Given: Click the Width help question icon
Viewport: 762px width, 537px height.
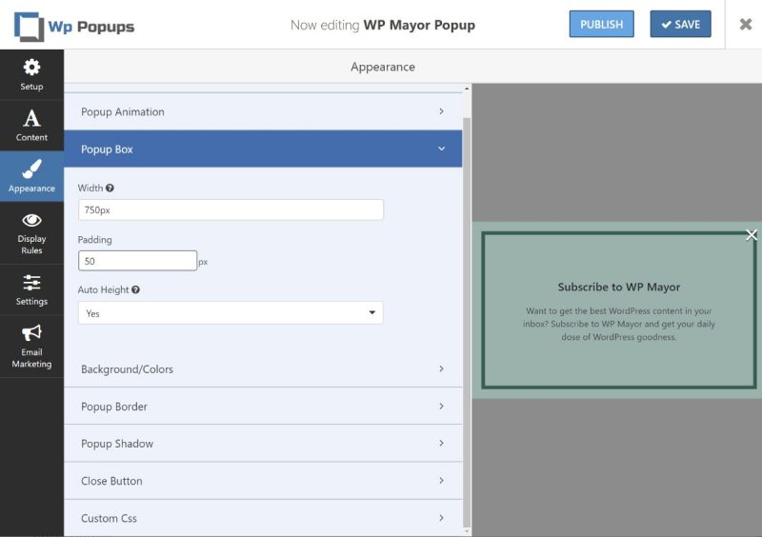Looking at the screenshot, I should click(110, 189).
